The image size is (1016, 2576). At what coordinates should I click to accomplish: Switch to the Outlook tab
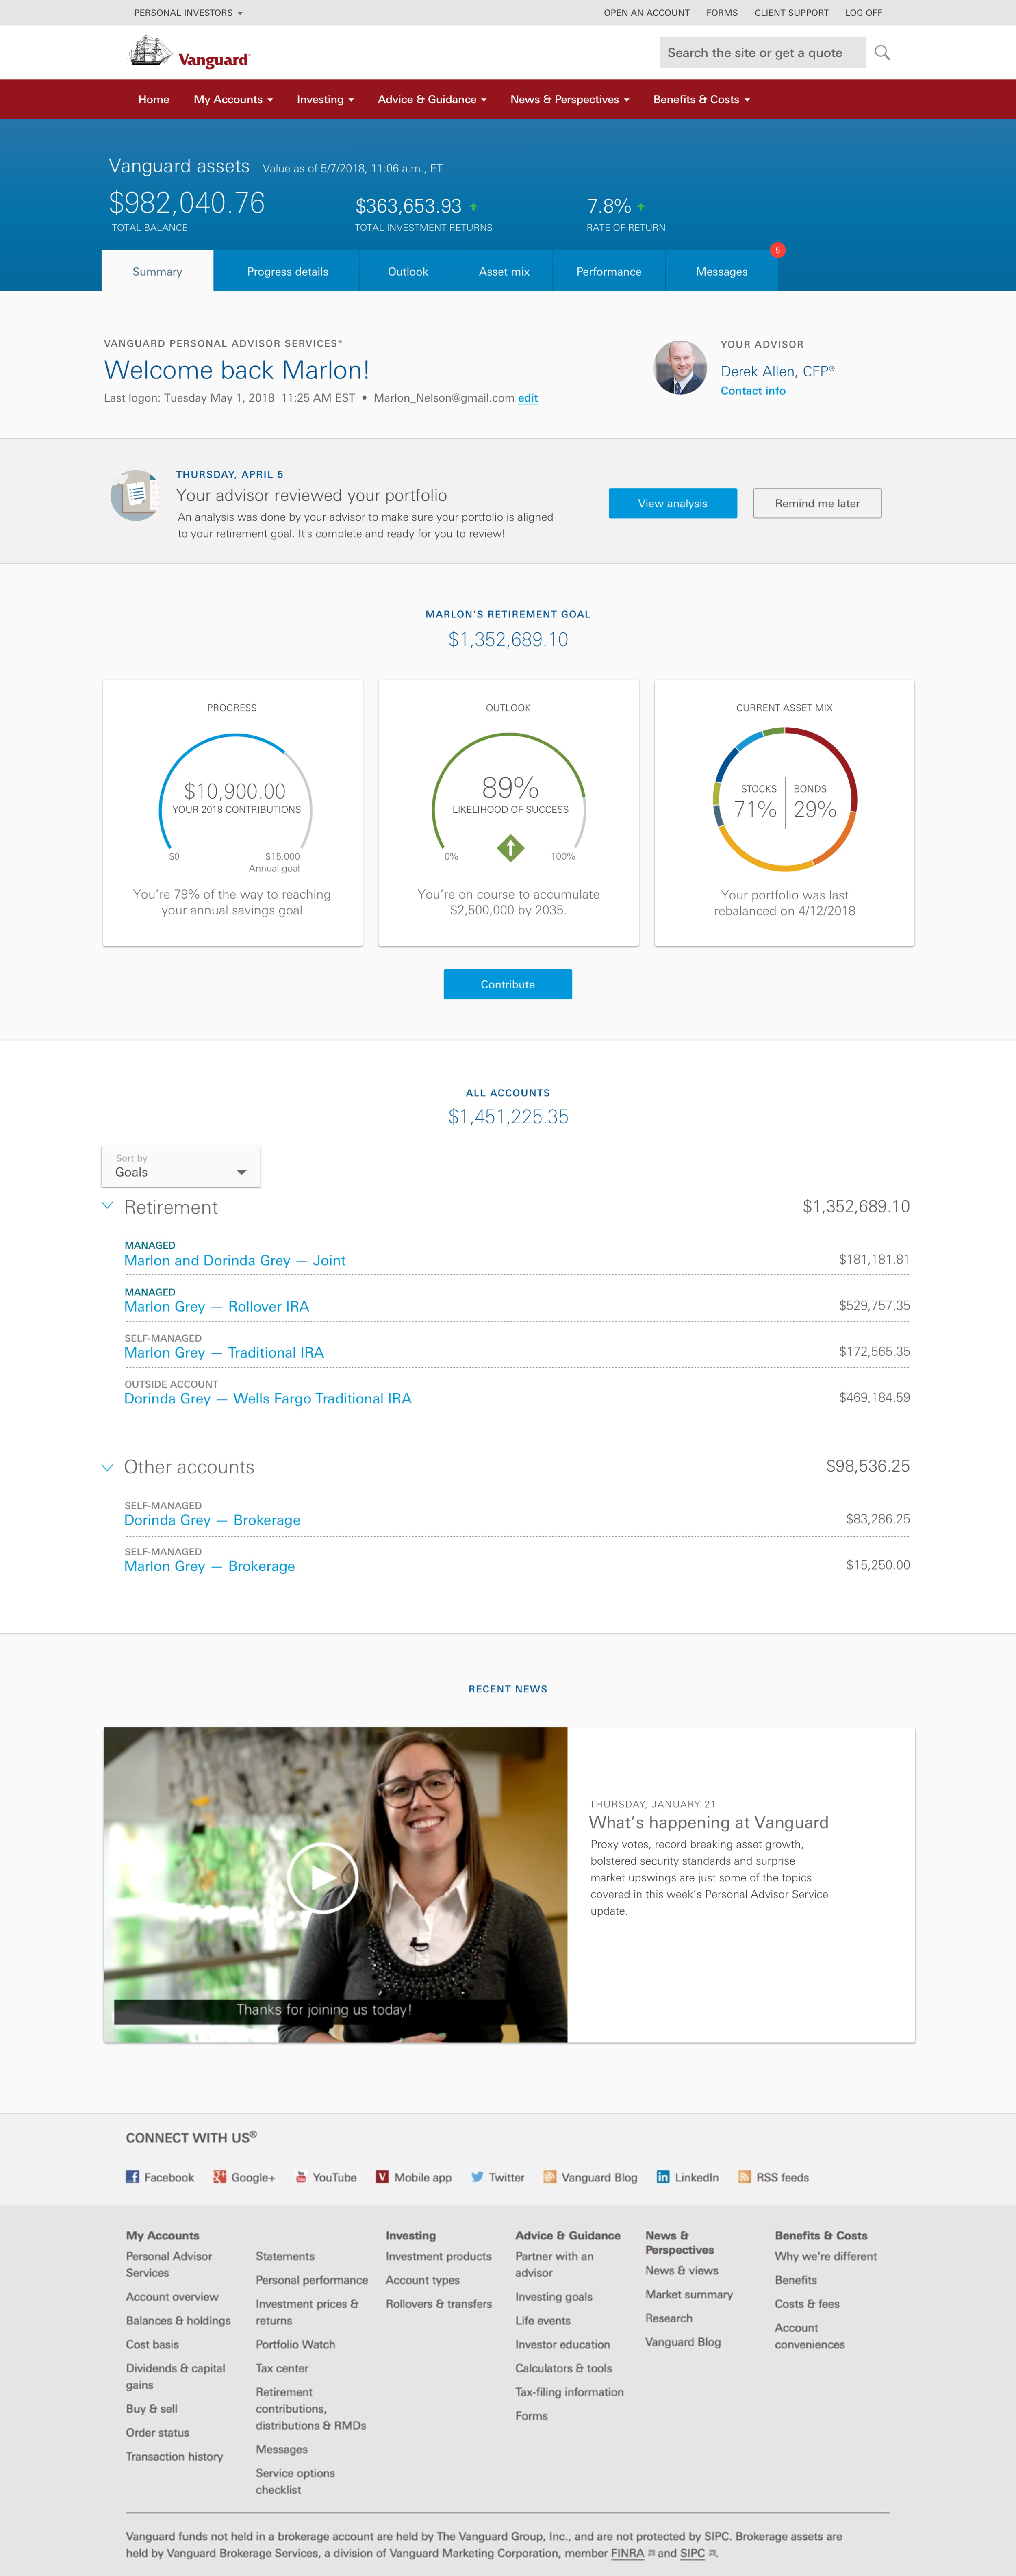coord(408,271)
